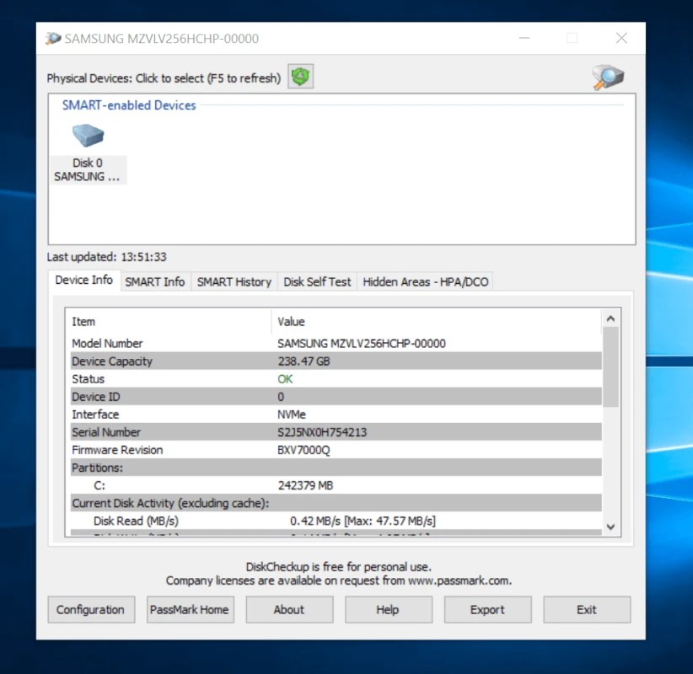Open Help
Viewport: 693px width, 674px height.
(x=389, y=609)
